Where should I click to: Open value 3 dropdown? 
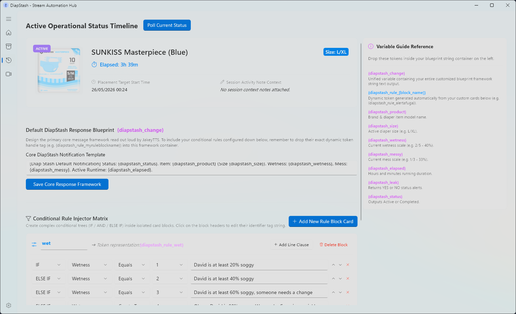(170, 292)
